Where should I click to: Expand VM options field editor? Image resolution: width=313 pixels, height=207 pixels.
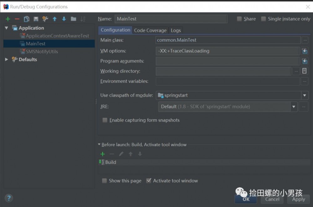pyautogui.click(x=305, y=51)
